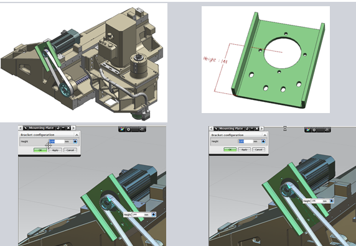Open Height options dropdown in left dialog
Image resolution: width=356 pixels, height=246 pixels.
75,142
